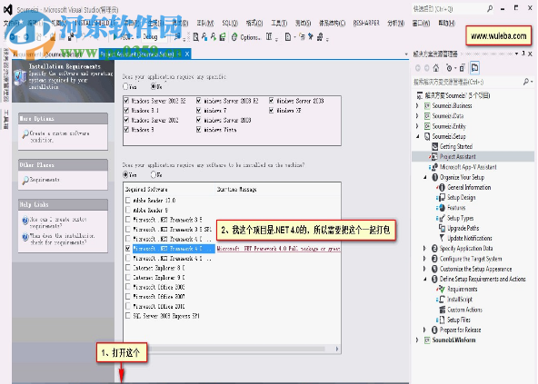This screenshot has height=384, width=538.
Task: Click the General Information tree icon
Action: (441, 187)
